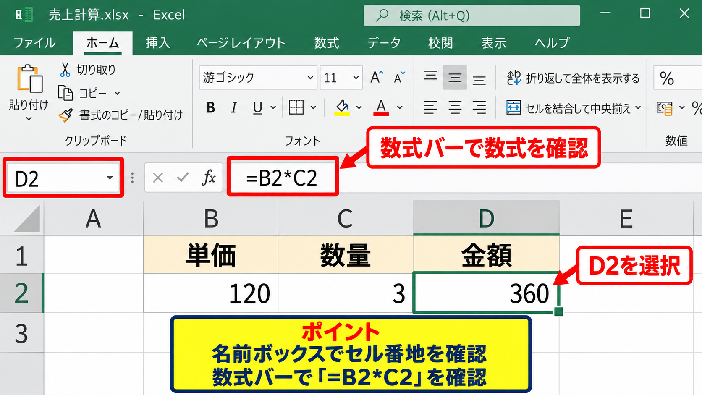Switch to the 挿入 (Insert) tab
The width and height of the screenshot is (702, 395).
pos(158,43)
